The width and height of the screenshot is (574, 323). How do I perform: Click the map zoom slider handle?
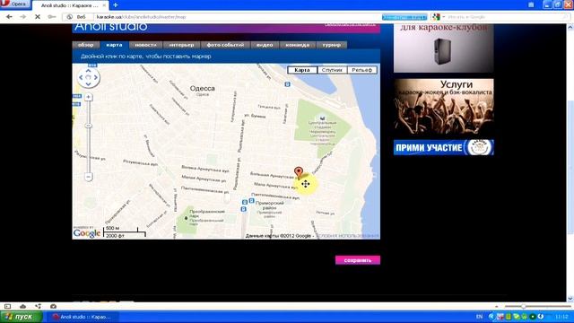88,126
